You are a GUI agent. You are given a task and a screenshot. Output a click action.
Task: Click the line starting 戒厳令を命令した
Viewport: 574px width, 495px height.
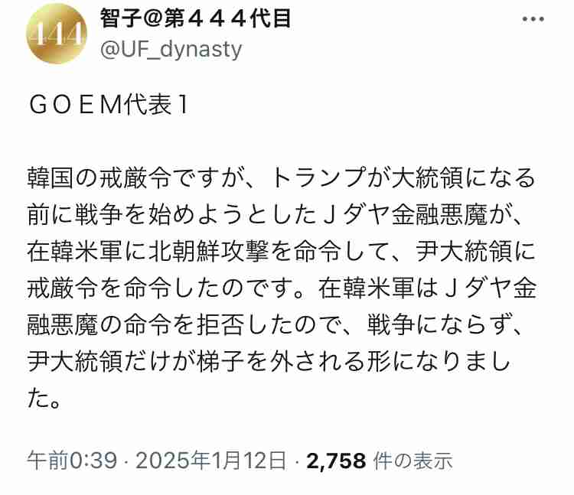[282, 288]
